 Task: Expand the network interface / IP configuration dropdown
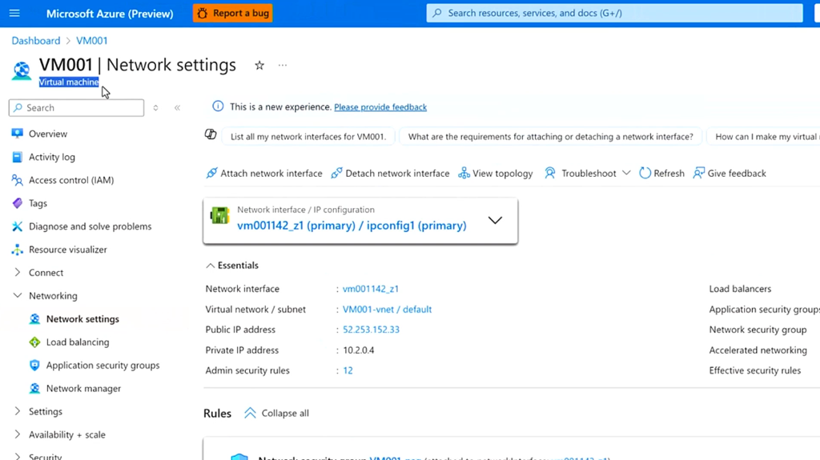(495, 220)
